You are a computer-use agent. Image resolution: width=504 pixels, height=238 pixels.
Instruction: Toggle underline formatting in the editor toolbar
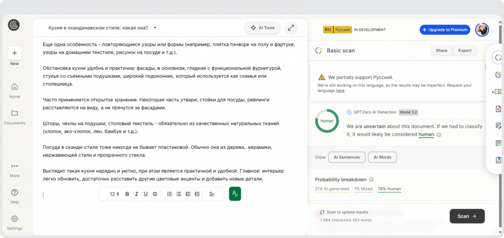click(x=146, y=194)
